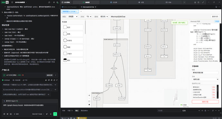The width and height of the screenshot is (222, 119).
Task: Click the microphone voice input icon
Action: (51, 114)
